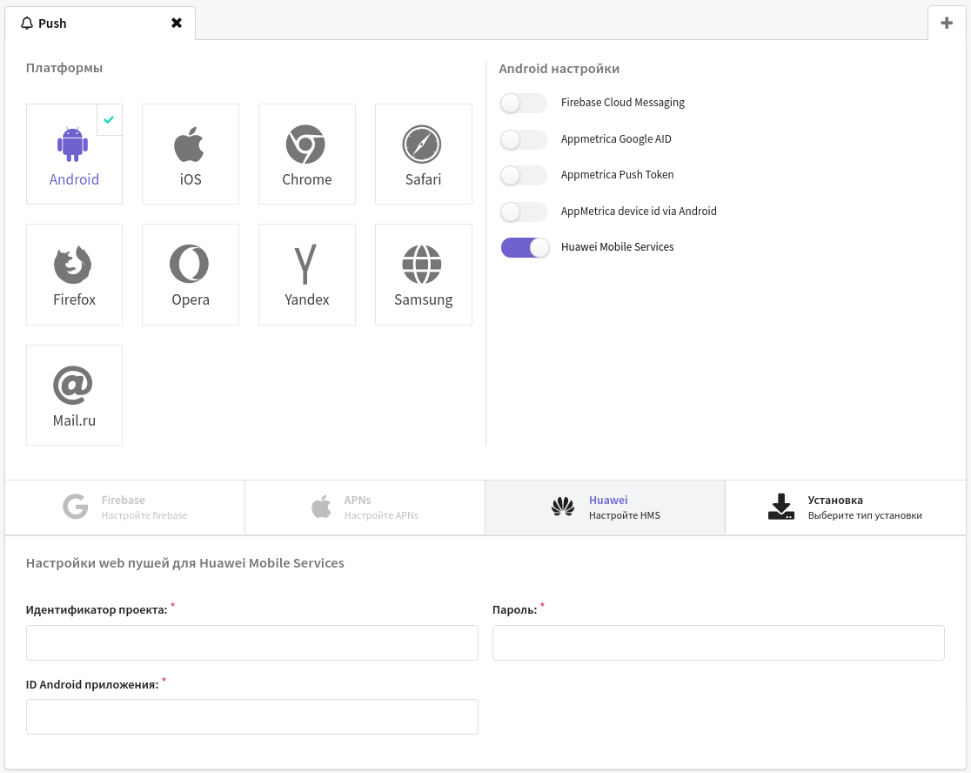The image size is (971, 773).
Task: Focus the Пароль input field
Action: pos(719,643)
